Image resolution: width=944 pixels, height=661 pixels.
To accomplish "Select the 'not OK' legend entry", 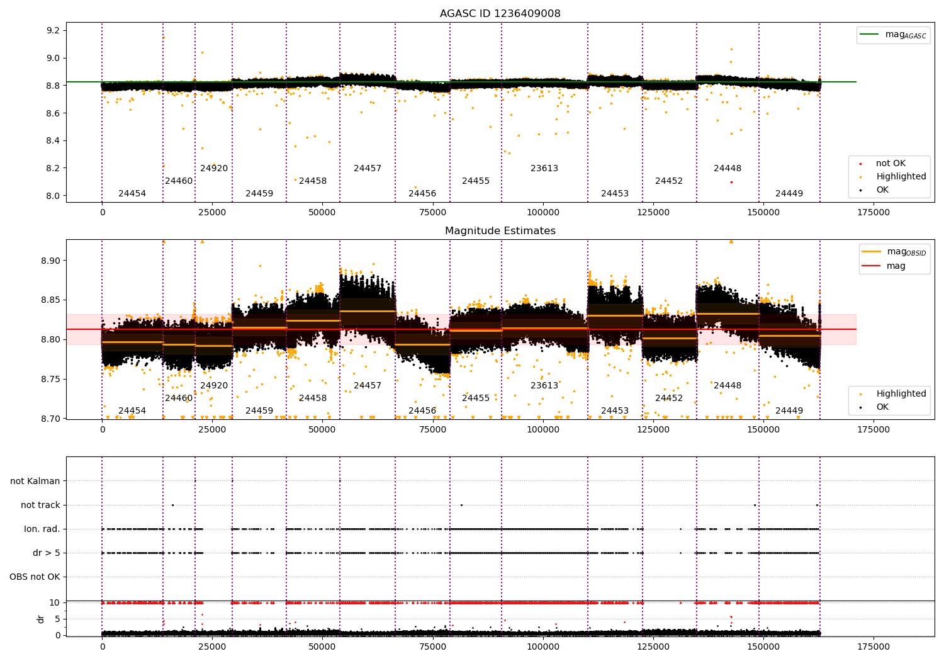I will [x=891, y=164].
